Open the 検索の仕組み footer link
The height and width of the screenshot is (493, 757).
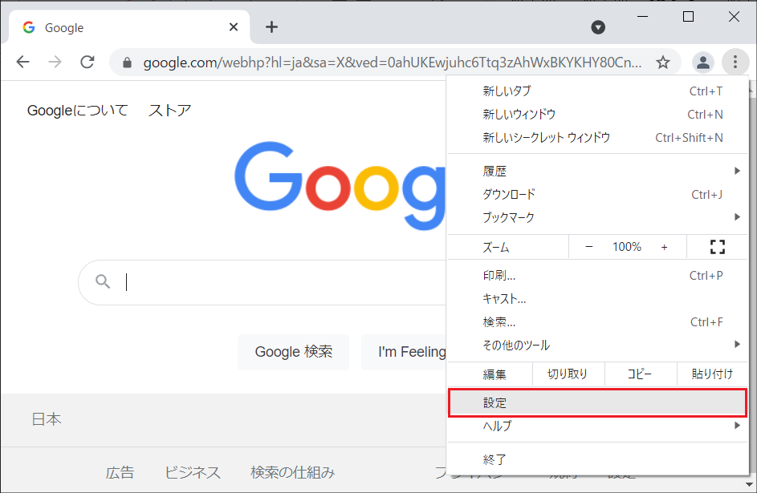292,472
